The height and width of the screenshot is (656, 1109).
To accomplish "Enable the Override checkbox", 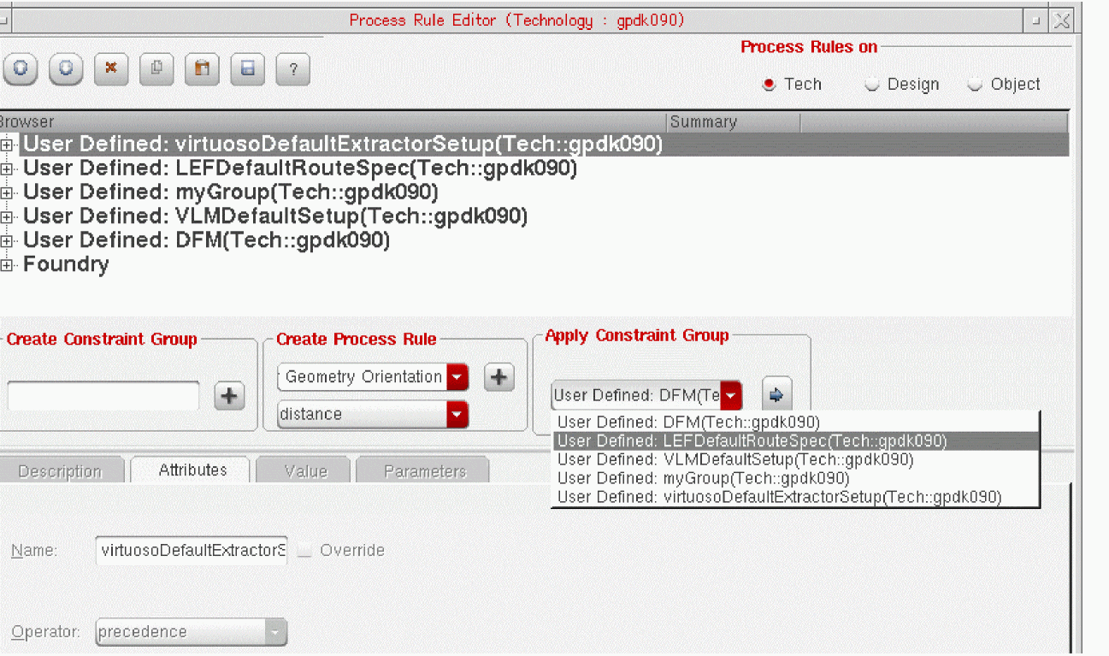I will click(x=304, y=551).
